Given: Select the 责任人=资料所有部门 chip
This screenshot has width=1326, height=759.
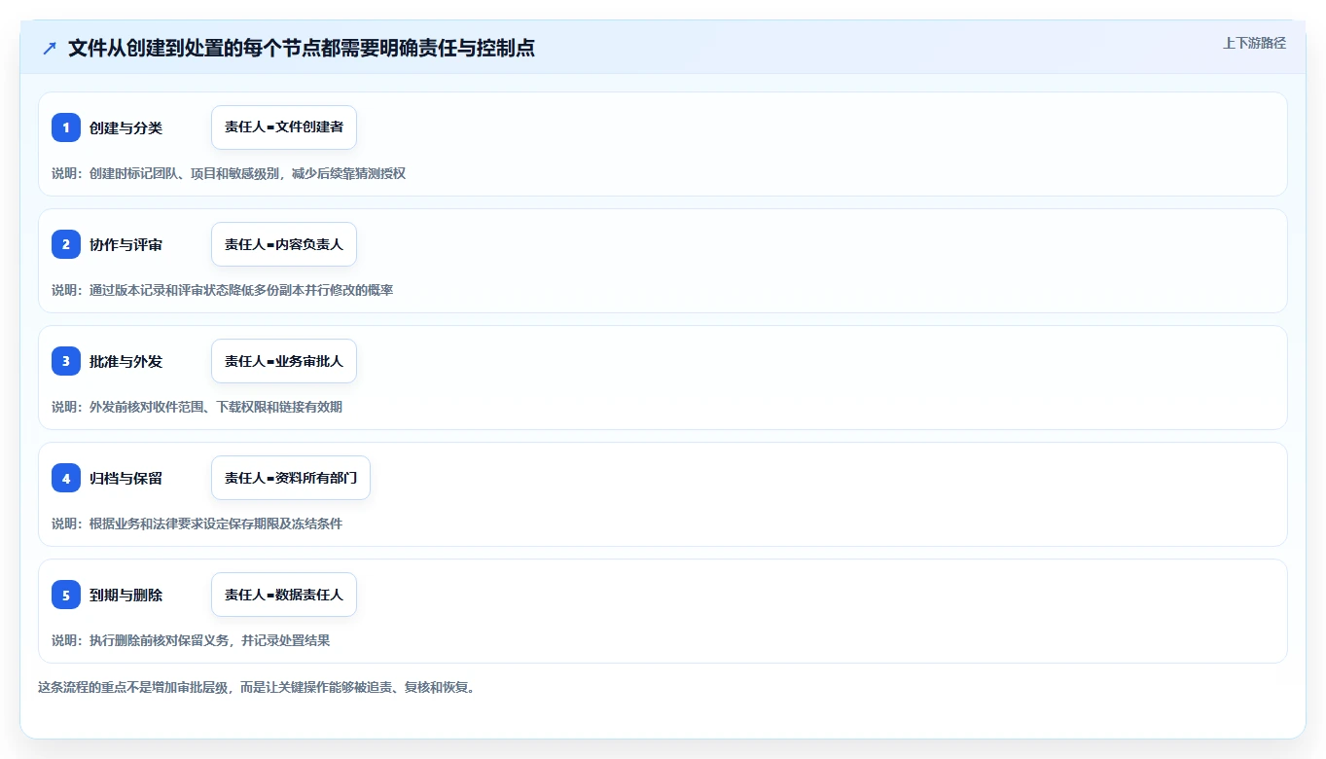Looking at the screenshot, I should [x=291, y=478].
